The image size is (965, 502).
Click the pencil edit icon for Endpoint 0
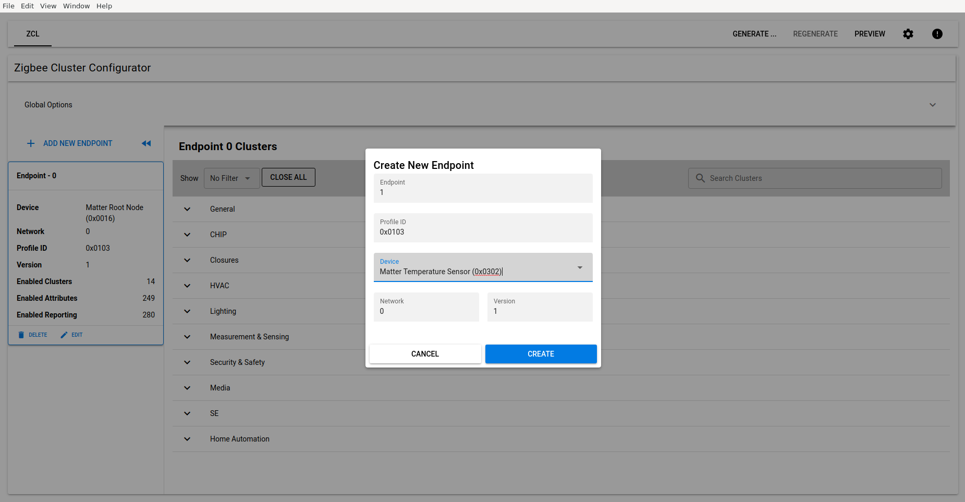[64, 335]
